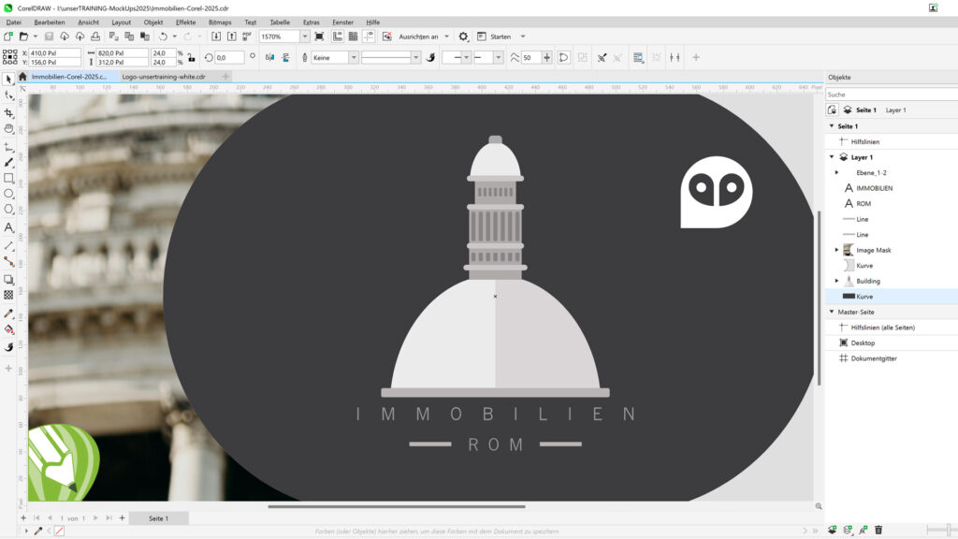Viewport: 958px width, 539px height.
Task: Click the rotation angle field
Action: 229,57
